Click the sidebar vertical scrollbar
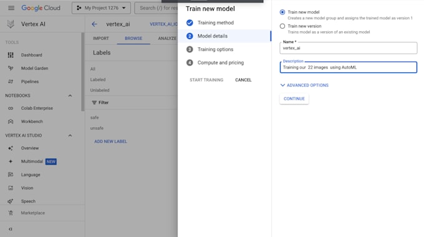Image resolution: width=424 pixels, height=237 pixels. tap(83, 72)
